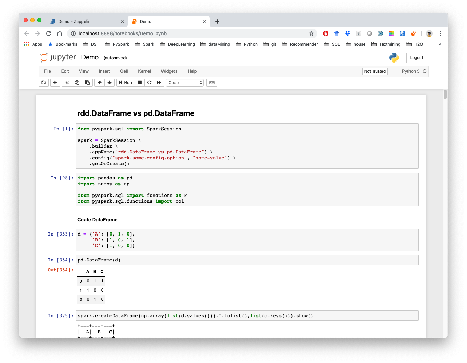Go back in browser history
The height and width of the screenshot is (363, 467).
(27, 33)
